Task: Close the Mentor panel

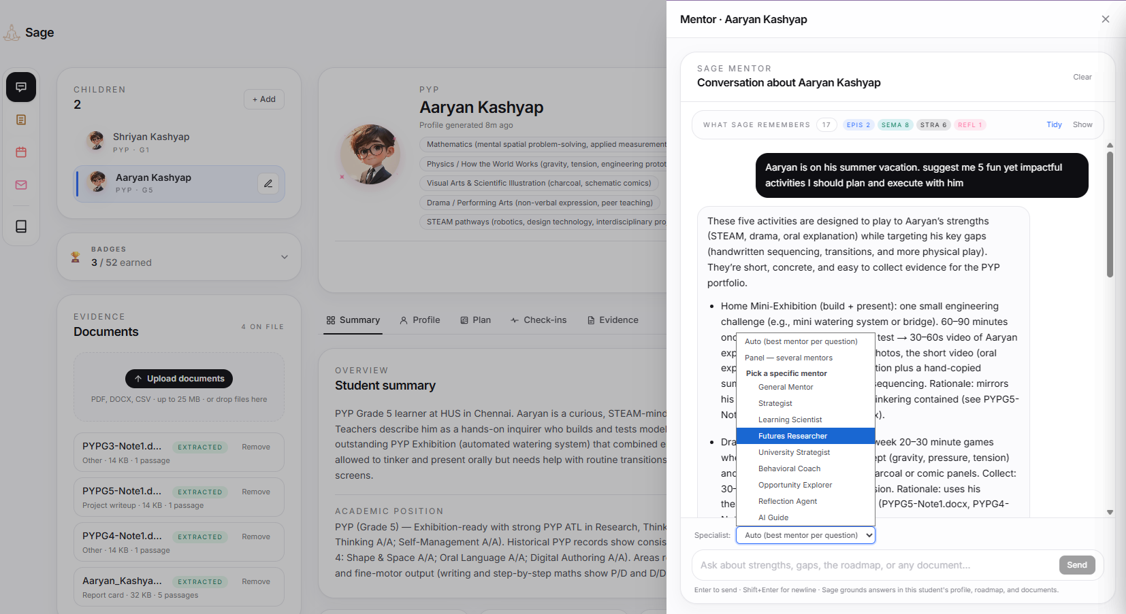Action: pyautogui.click(x=1106, y=19)
